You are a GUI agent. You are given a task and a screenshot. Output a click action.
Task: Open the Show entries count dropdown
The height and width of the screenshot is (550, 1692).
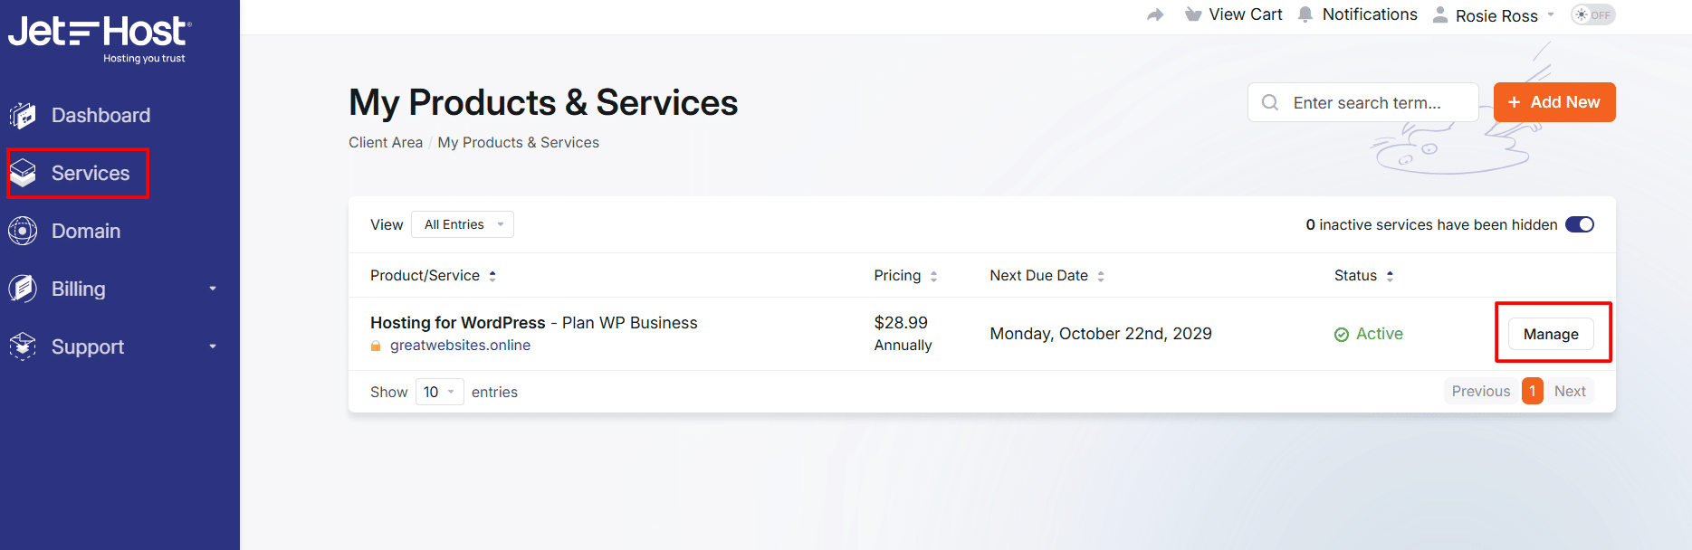tap(439, 391)
